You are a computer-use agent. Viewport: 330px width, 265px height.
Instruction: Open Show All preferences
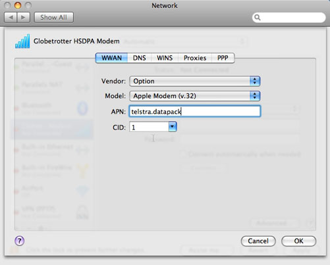53,17
